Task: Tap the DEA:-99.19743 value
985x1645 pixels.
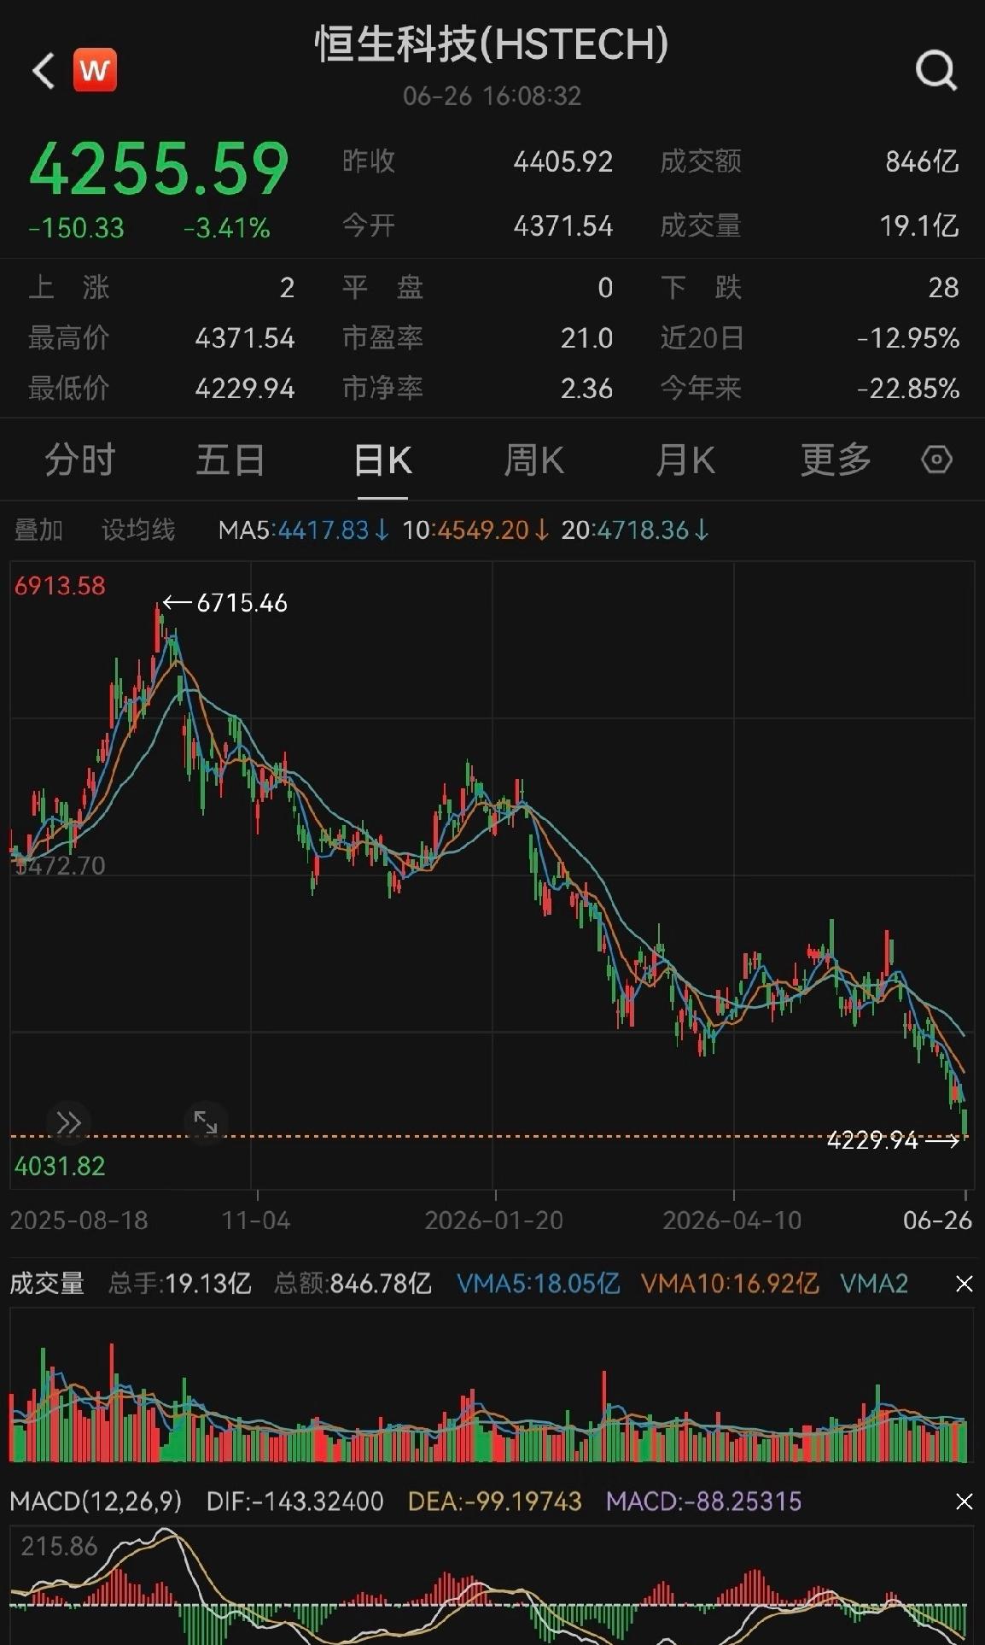Action: click(495, 1502)
